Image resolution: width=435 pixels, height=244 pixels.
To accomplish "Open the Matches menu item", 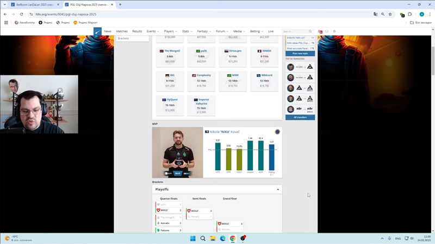I will (x=122, y=31).
